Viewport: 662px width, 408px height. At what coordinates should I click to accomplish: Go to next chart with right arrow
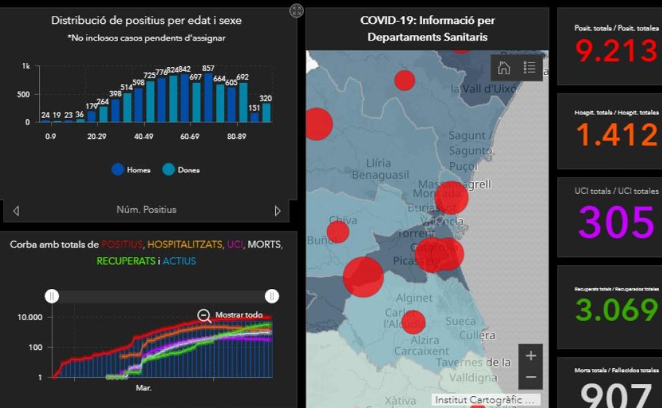coord(277,211)
